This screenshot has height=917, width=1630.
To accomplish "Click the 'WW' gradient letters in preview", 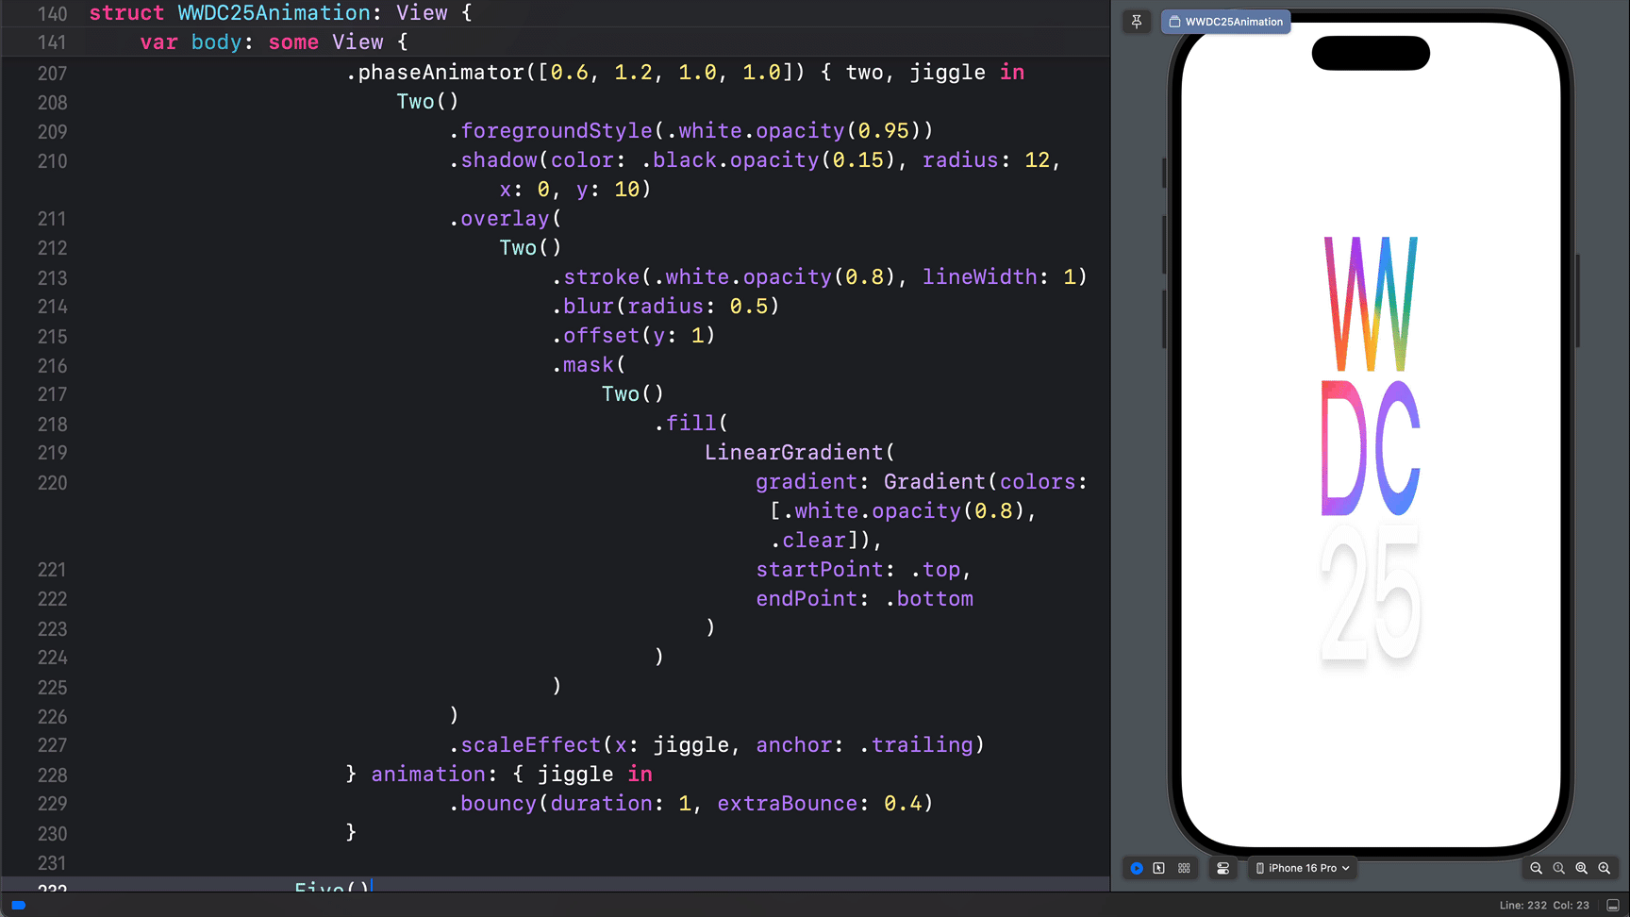I will coord(1371,304).
